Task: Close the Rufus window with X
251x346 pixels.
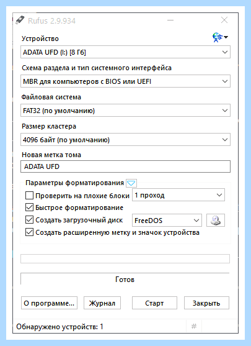Action: (224, 20)
